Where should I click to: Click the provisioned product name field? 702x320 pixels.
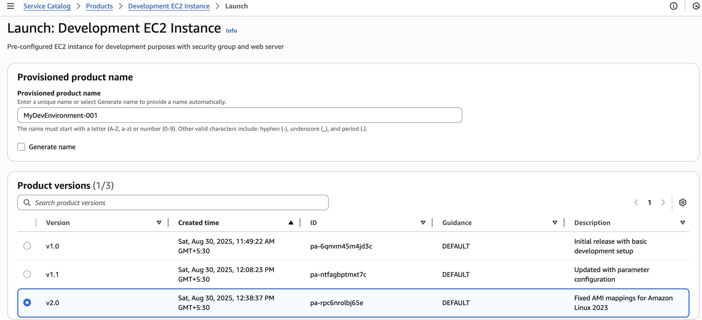pos(240,115)
